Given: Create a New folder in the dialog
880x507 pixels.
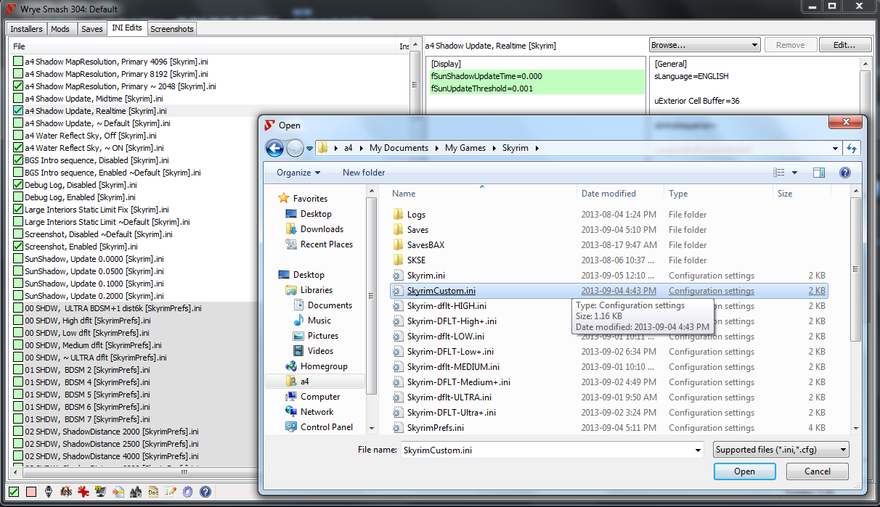Looking at the screenshot, I should click(x=364, y=173).
